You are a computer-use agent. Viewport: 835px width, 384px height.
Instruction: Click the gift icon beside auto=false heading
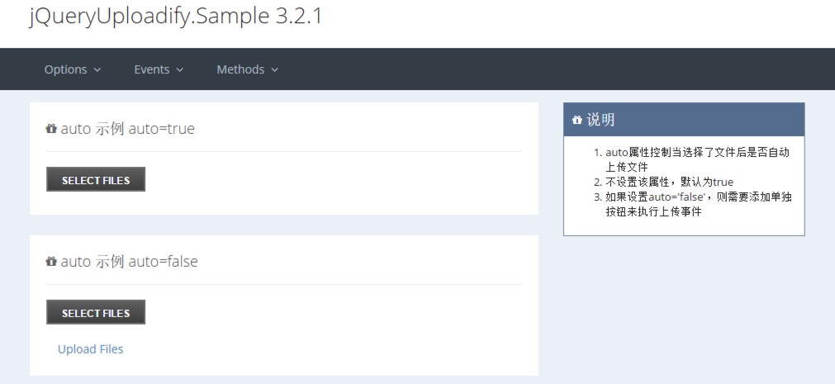coord(51,262)
